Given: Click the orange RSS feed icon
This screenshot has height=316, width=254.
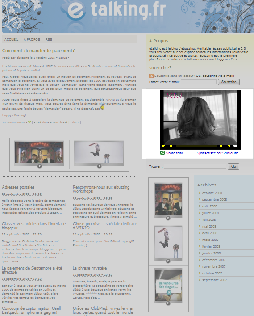Looking at the screenshot, I should tap(151, 76).
